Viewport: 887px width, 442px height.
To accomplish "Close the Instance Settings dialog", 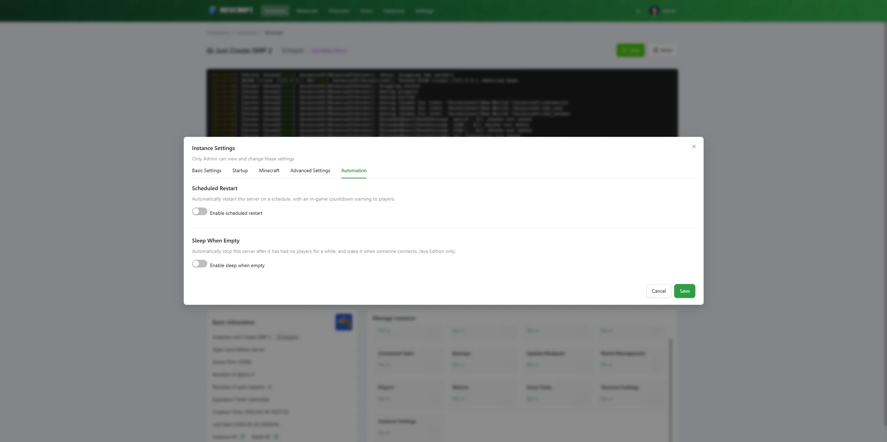I will click(x=694, y=147).
